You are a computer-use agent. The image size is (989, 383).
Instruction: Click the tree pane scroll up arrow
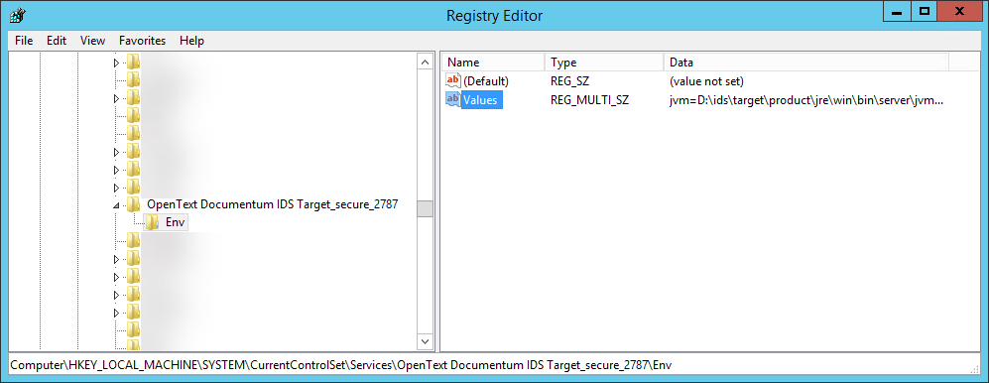click(x=426, y=62)
